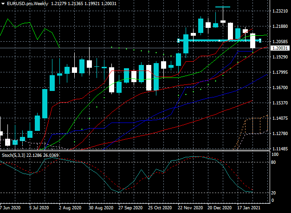Click the stochastic 80 level label
Image resolution: width=291 pixels, height=213 pixels.
(x=273, y=162)
